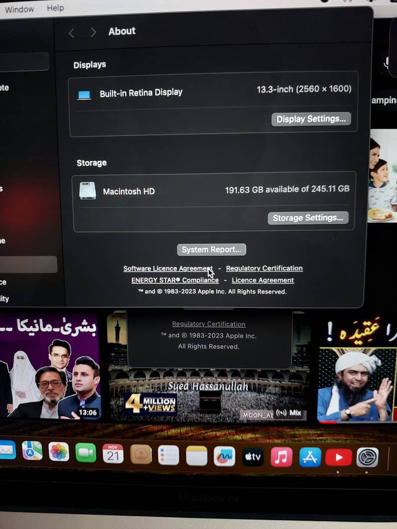Open Storage Settings
This screenshot has width=397, height=529.
point(308,218)
